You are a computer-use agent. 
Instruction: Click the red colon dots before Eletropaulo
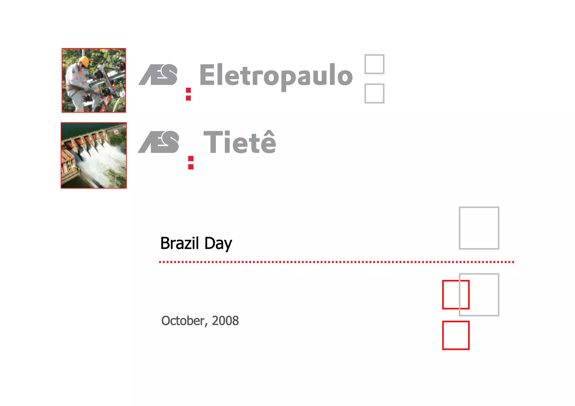coord(188,94)
